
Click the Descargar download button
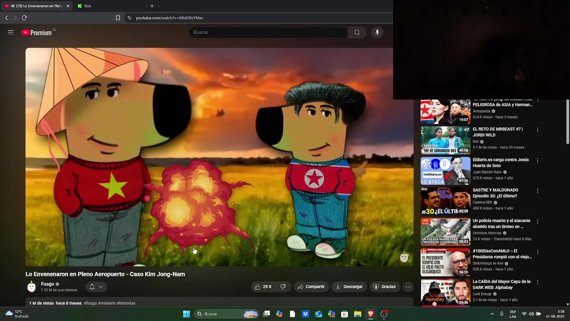(349, 287)
